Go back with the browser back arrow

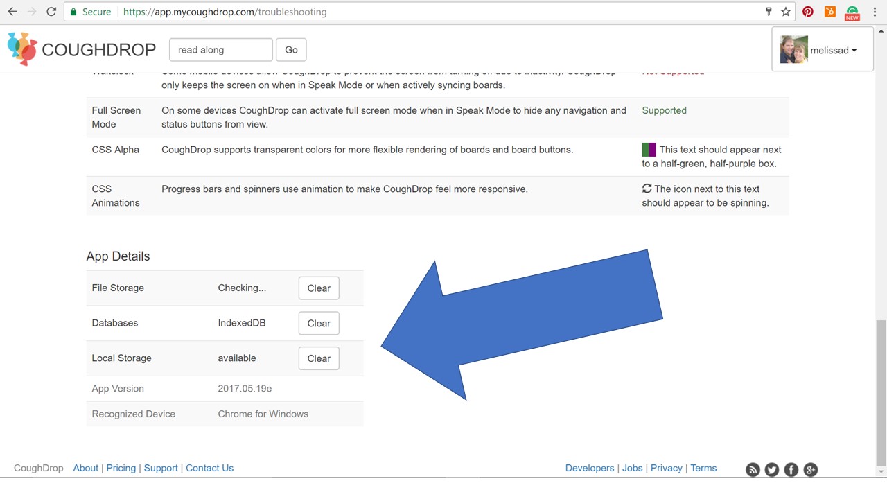(x=12, y=12)
